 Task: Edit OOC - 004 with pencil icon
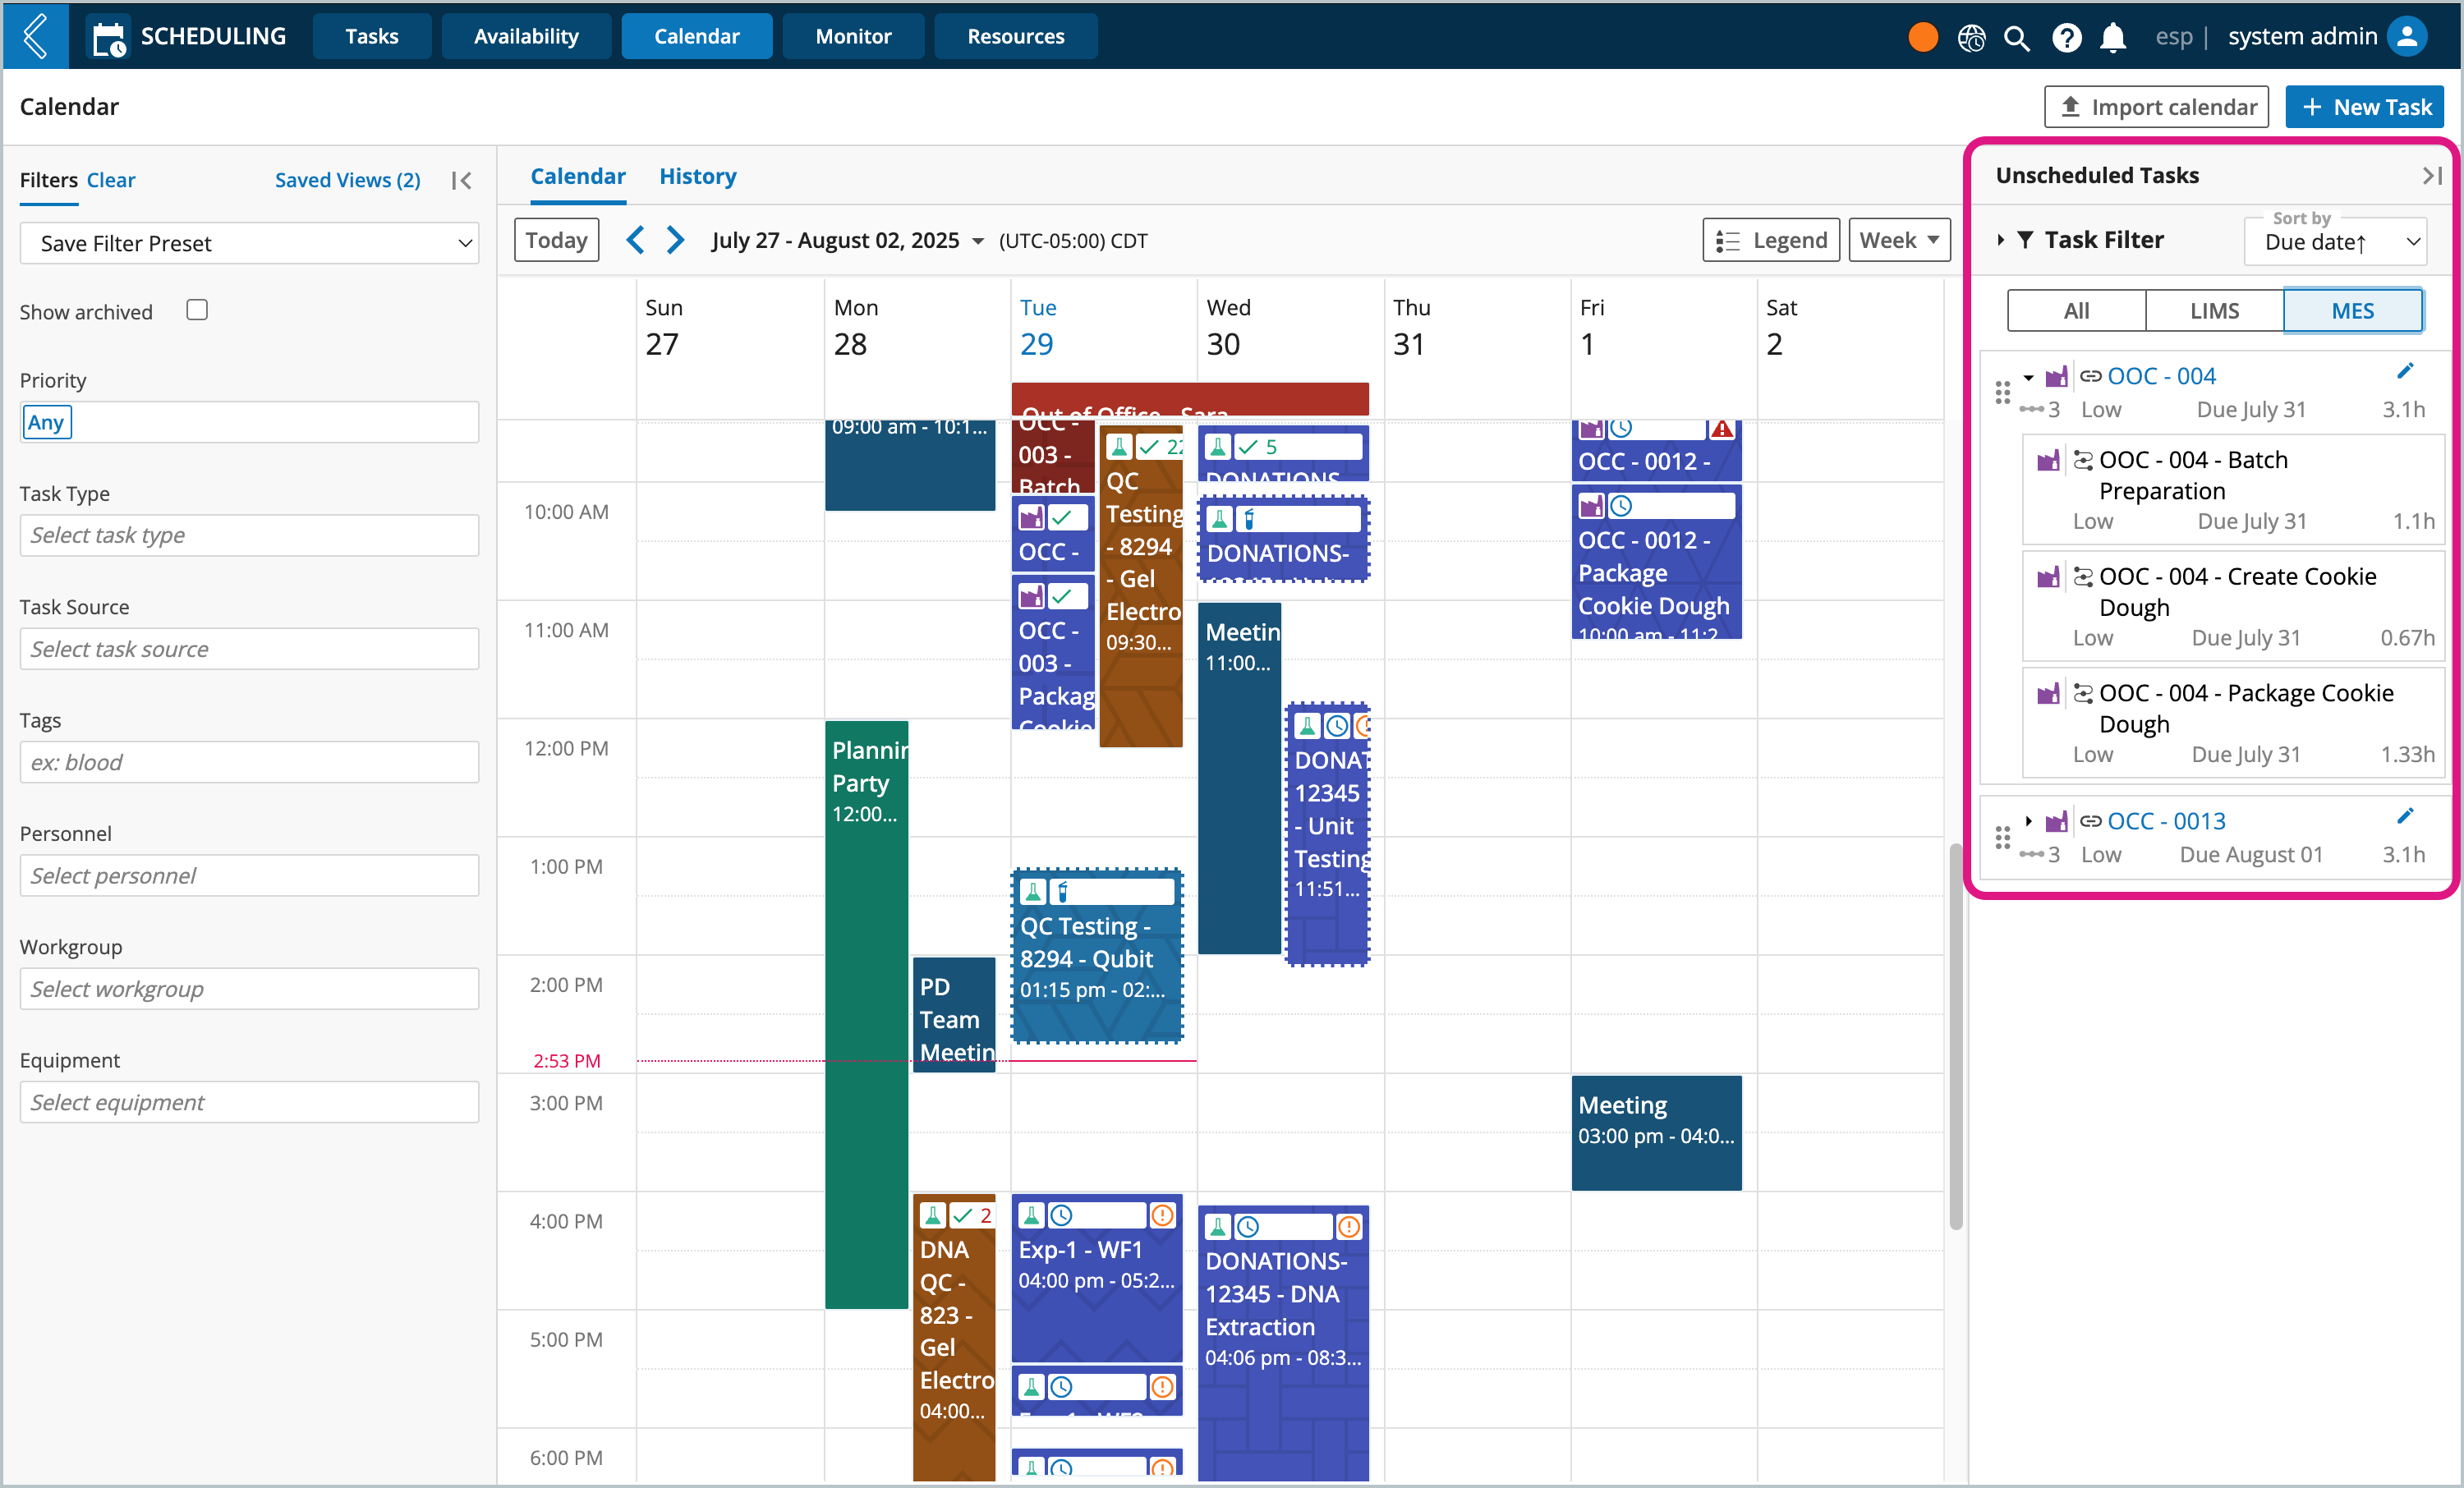(2405, 372)
